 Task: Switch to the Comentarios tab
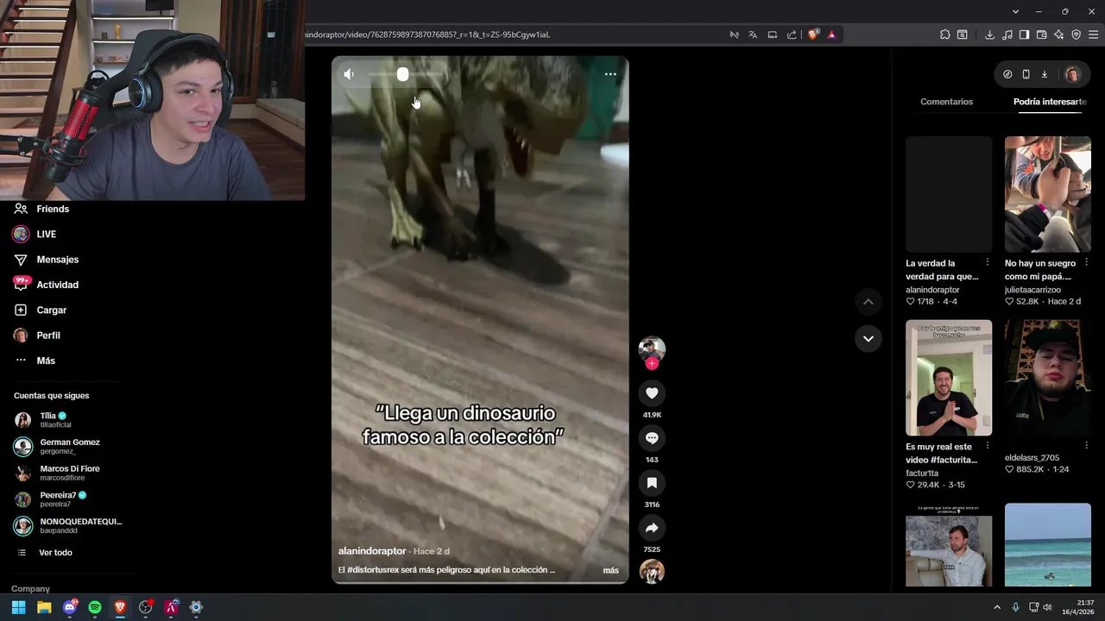coord(946,102)
